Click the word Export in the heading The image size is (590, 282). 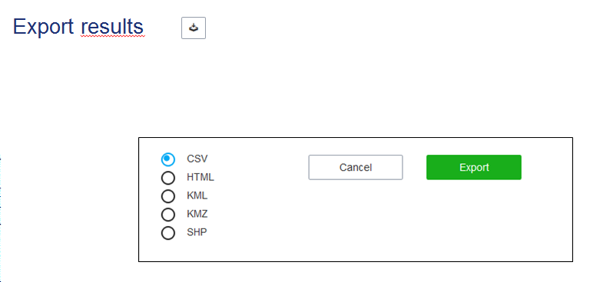pyautogui.click(x=44, y=27)
